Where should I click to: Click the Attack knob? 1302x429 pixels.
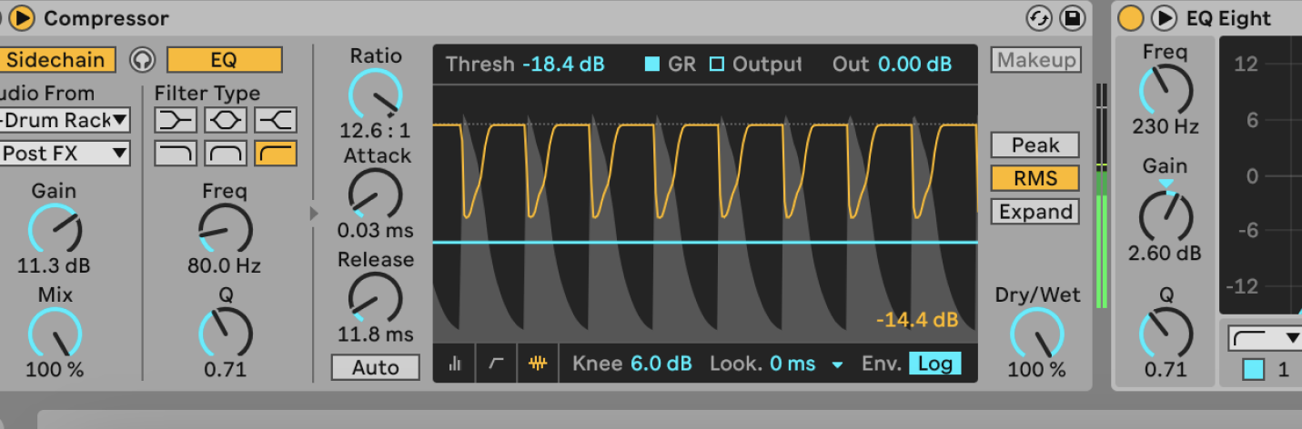pyautogui.click(x=375, y=194)
